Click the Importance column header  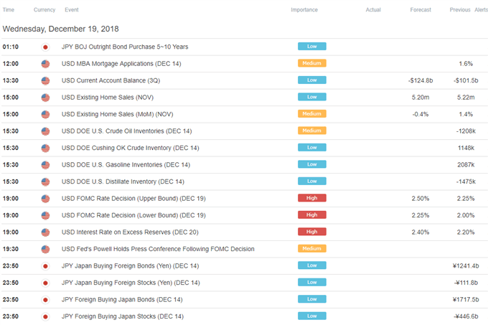click(x=304, y=9)
